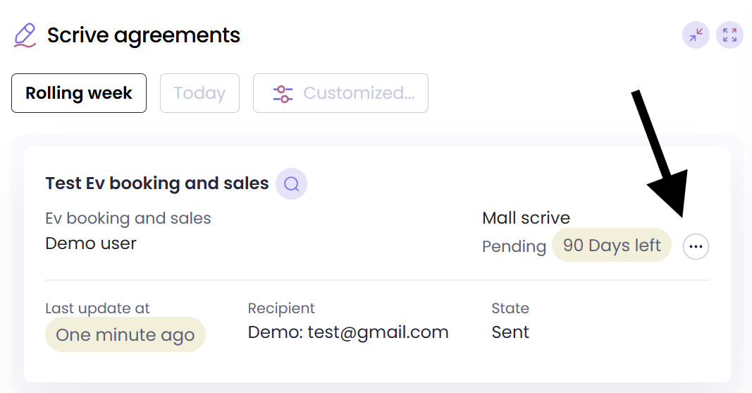
Task: Open the magnifier preview for Test Ev booking
Action: [x=291, y=184]
